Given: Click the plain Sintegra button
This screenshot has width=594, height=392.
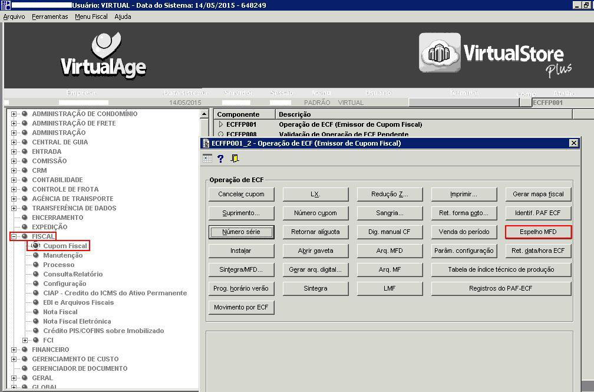Looking at the screenshot, I should coord(316,288).
